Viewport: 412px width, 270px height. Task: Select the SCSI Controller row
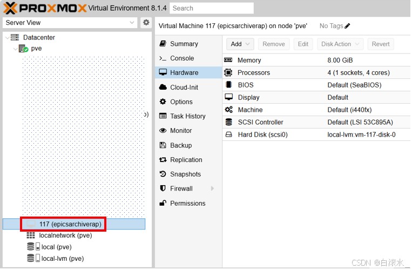(316, 122)
